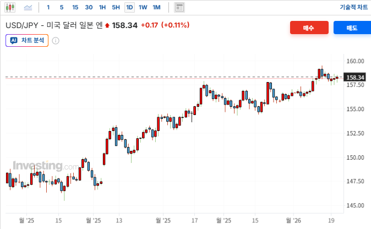Screen dimensions: 371x229
Task: Click the 19 date axis label
Action: [331, 221]
